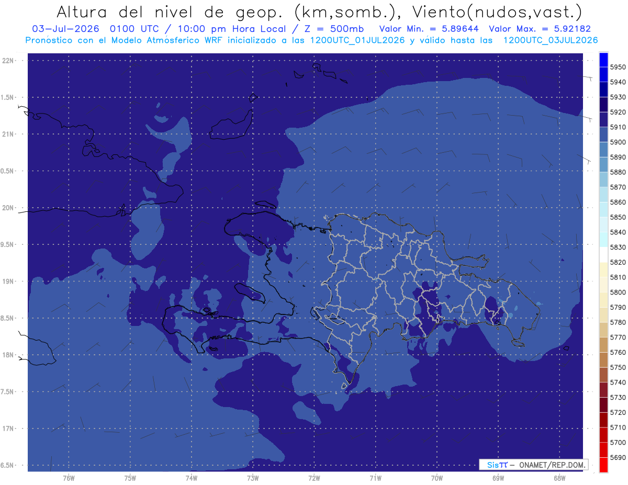Click the '68W' longitude axis label

pos(559,477)
